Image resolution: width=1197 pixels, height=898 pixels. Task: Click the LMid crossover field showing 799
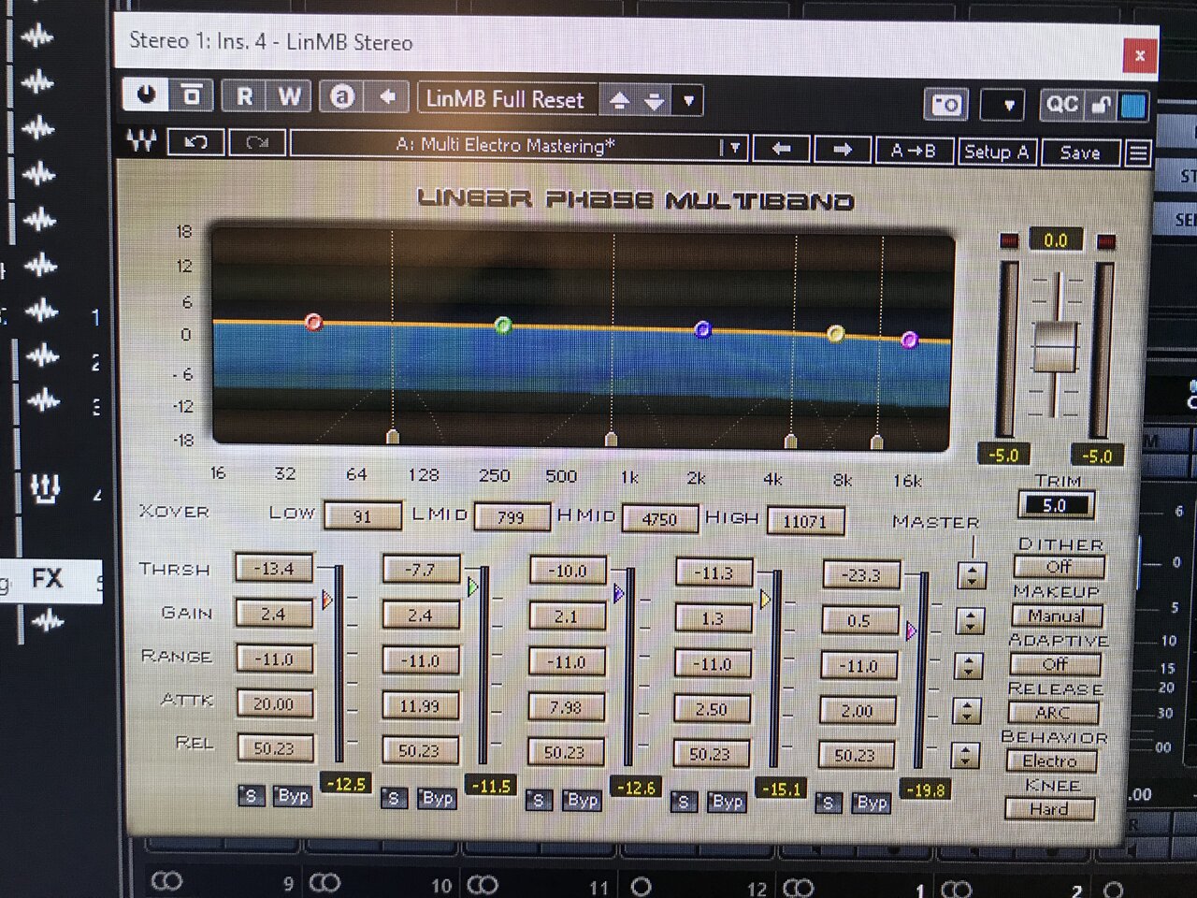(x=511, y=517)
